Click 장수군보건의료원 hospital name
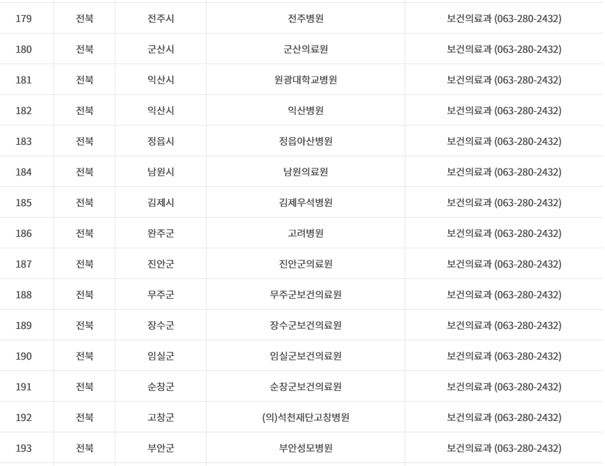The width and height of the screenshot is (605, 466). pyautogui.click(x=306, y=325)
